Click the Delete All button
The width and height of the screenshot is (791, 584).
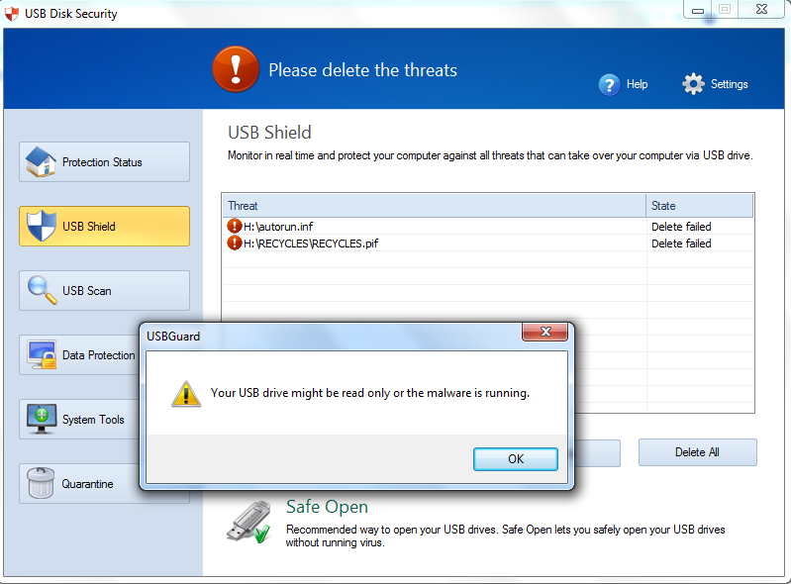pos(698,452)
